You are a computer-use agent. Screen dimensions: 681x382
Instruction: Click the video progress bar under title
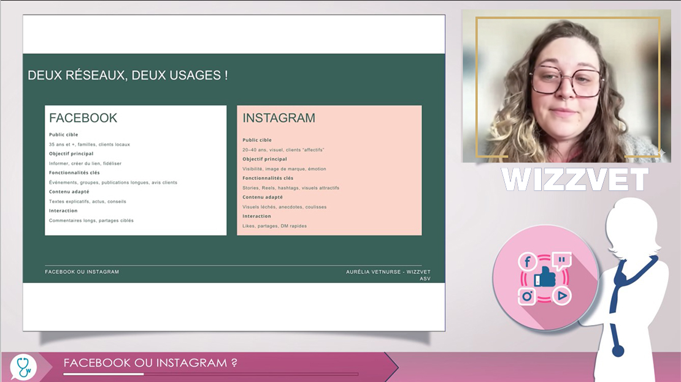click(210, 373)
